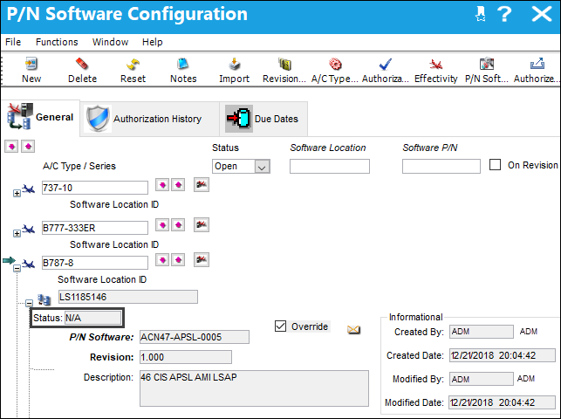
Task: Switch to the Due Dates tab
Action: tap(263, 119)
